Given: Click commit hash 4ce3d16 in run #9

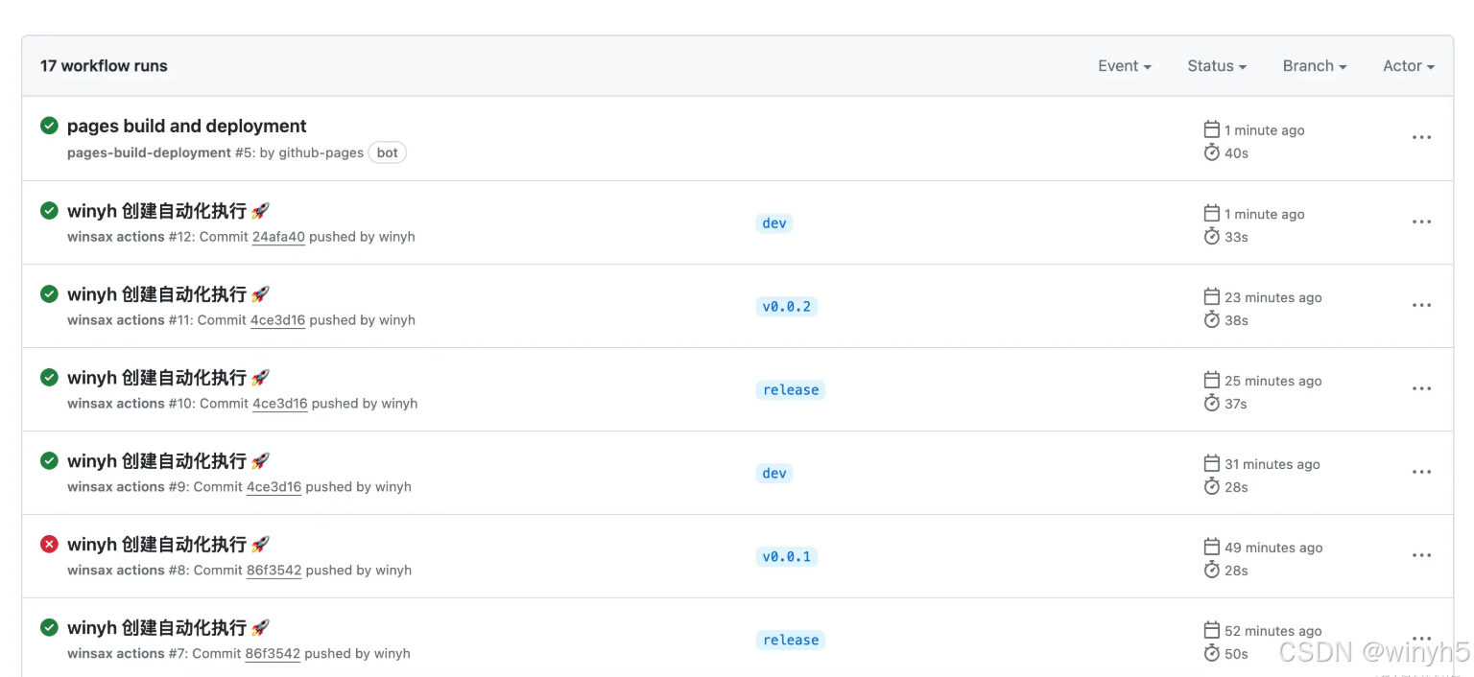Looking at the screenshot, I should coord(273,487).
